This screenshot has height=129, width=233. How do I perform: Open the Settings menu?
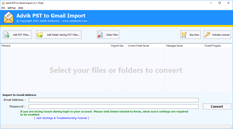pyautogui.click(x=11, y=8)
